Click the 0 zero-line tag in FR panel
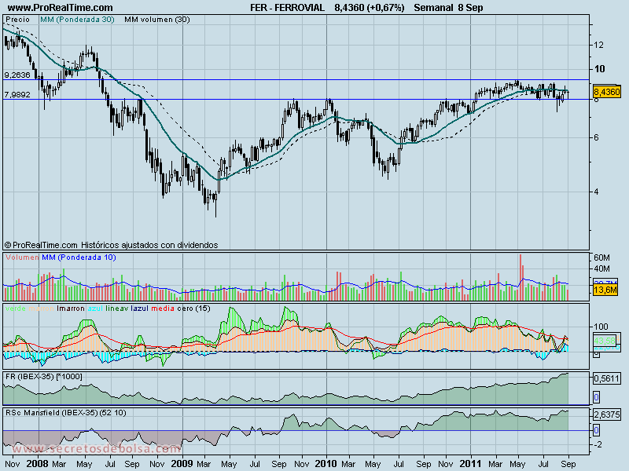The width and height of the screenshot is (629, 471). pos(596,397)
